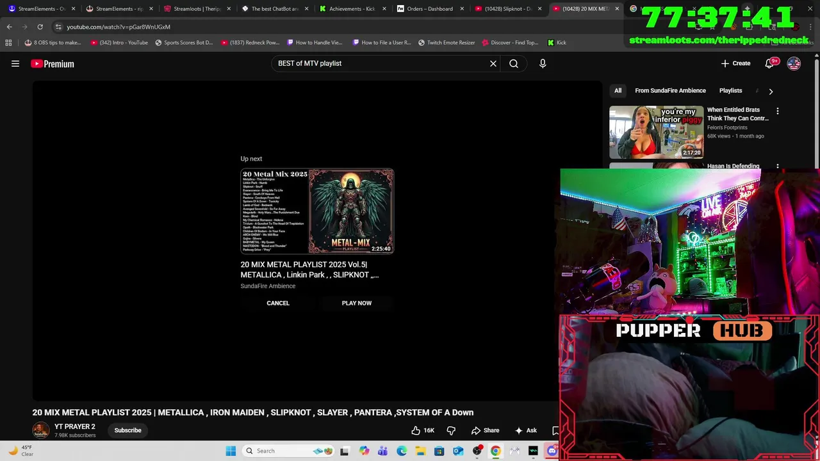This screenshot has height=461, width=820.
Task: Play the next video now
Action: point(357,303)
